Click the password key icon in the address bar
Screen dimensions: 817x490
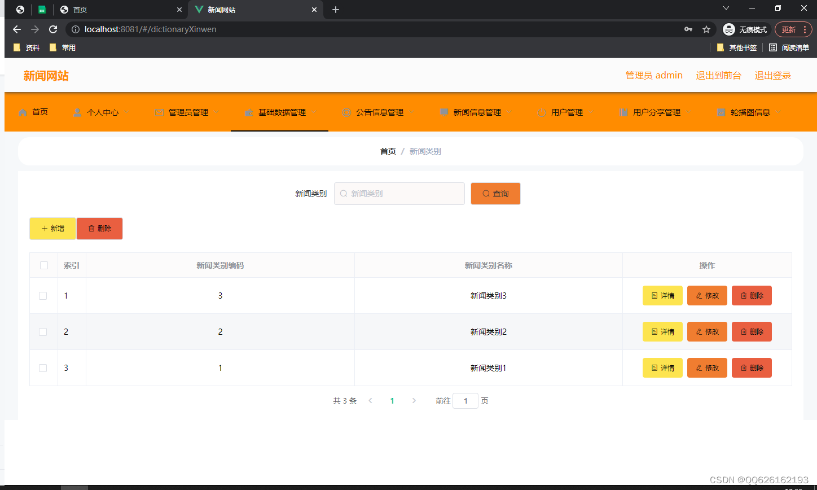(x=688, y=29)
